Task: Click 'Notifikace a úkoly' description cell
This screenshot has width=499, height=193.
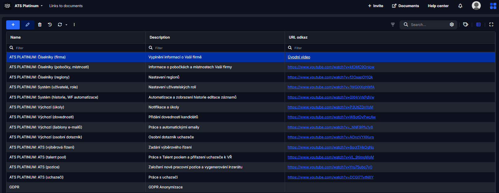Action: [215, 107]
